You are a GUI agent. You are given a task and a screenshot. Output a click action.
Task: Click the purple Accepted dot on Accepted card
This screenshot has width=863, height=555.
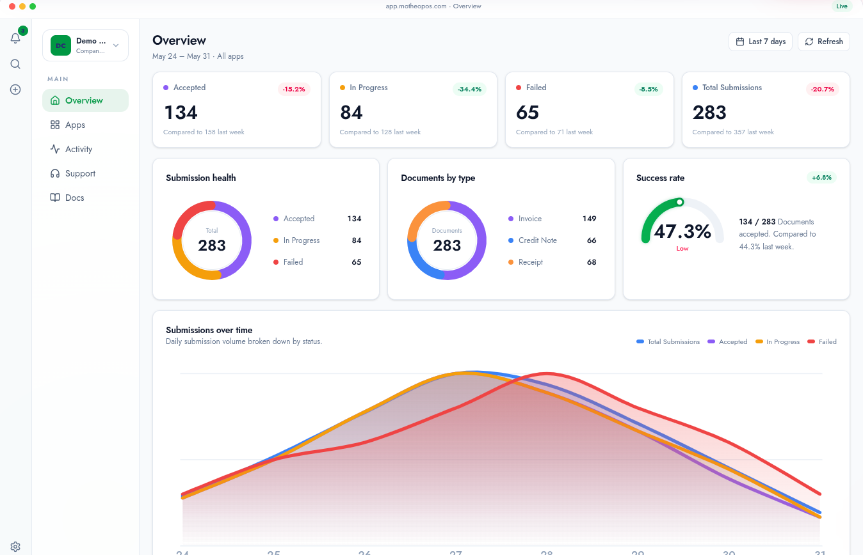166,88
